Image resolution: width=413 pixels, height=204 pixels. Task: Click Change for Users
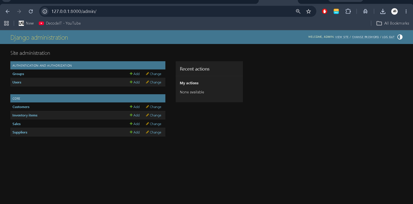(x=154, y=82)
